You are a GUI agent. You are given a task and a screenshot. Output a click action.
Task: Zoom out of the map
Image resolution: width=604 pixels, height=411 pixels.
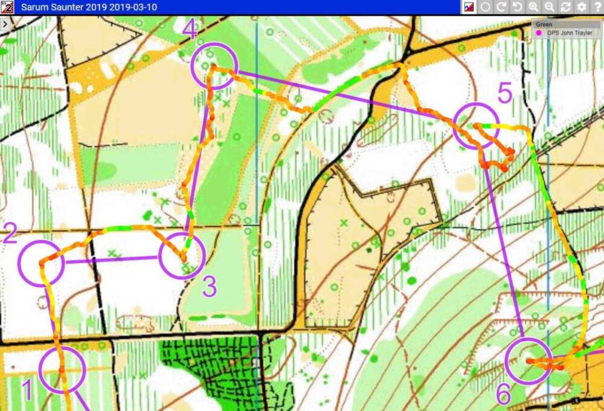coord(550,7)
